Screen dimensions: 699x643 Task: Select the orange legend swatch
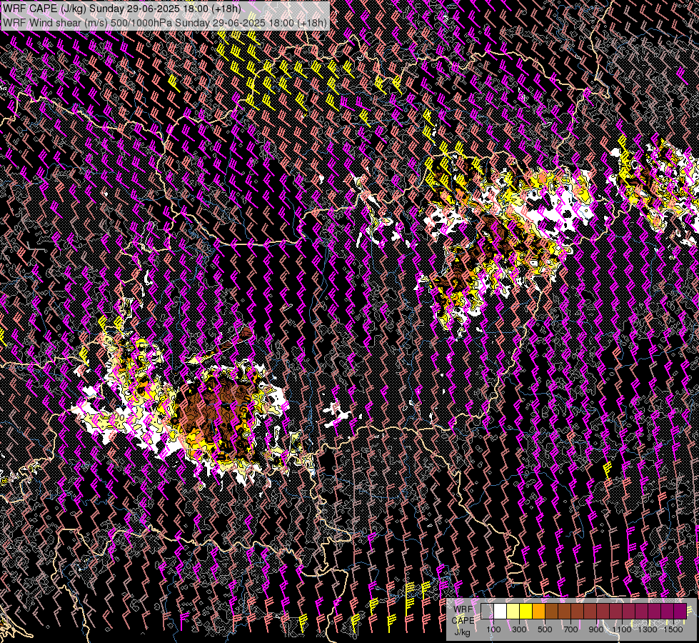[538, 611]
